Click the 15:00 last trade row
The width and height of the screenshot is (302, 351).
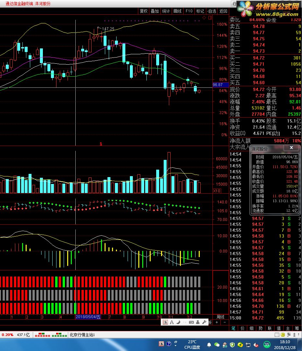click(265, 318)
